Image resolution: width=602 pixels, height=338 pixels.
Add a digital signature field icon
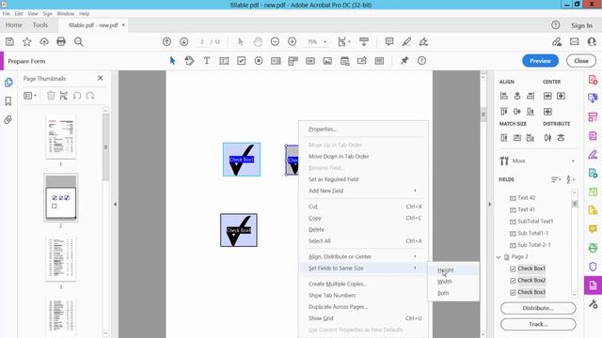[x=361, y=60]
